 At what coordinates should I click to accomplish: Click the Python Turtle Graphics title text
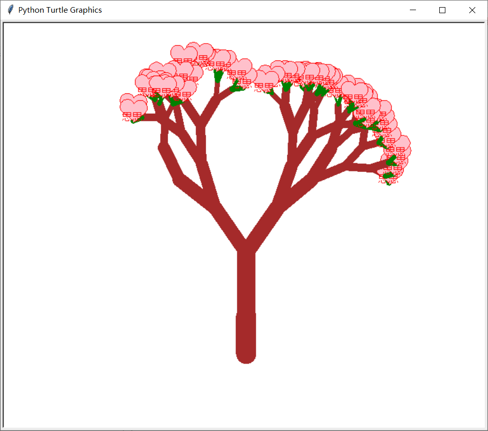click(60, 10)
